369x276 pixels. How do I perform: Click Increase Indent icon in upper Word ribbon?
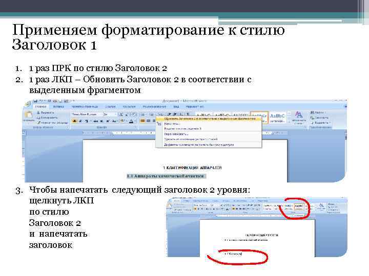point(175,114)
